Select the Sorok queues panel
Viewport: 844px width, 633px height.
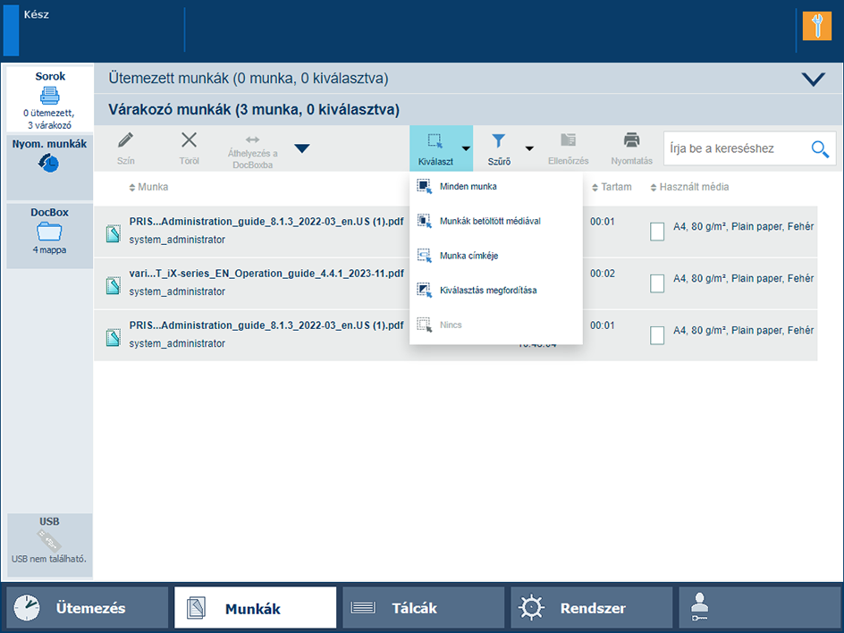pos(50,99)
